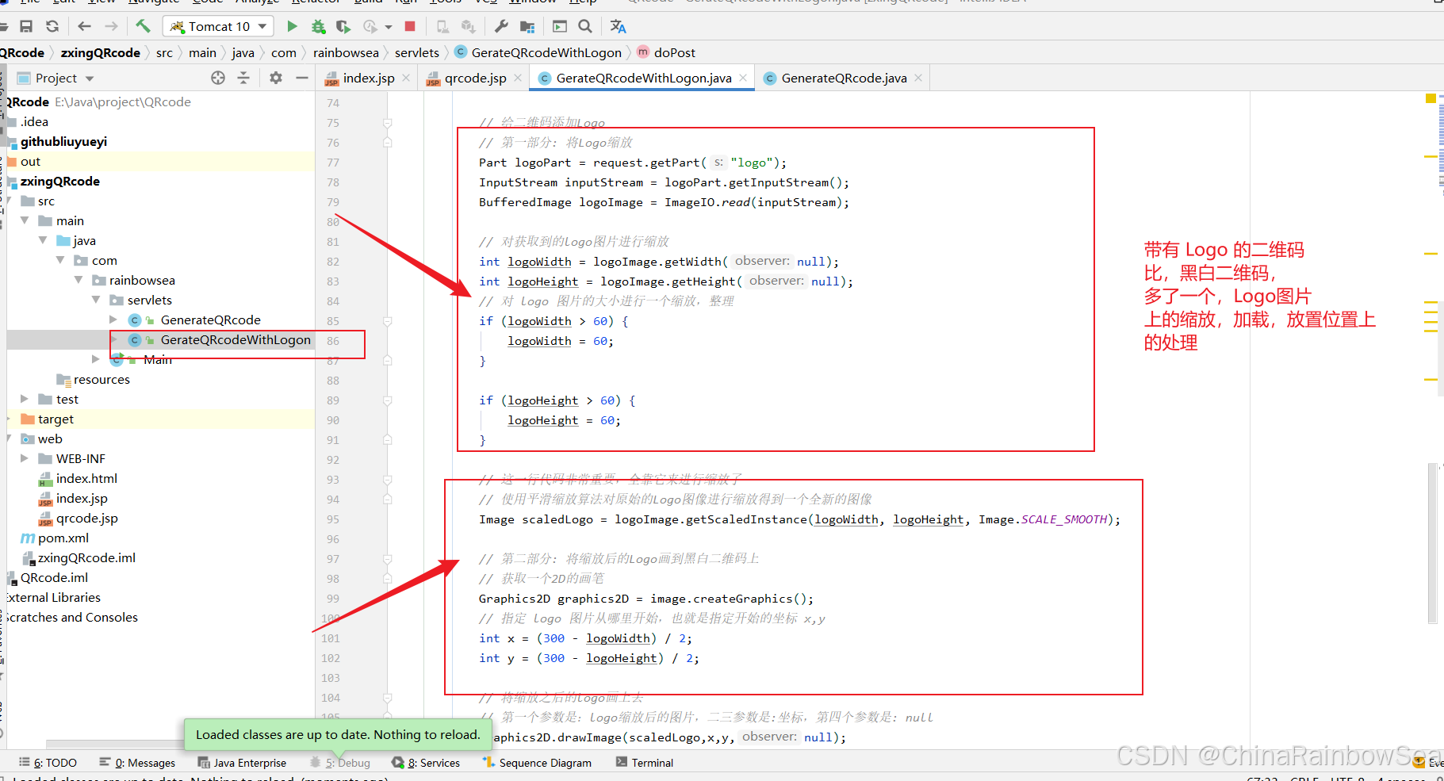Close the qrcode.jsp editor tab
Image resolution: width=1444 pixels, height=781 pixels.
[x=518, y=78]
